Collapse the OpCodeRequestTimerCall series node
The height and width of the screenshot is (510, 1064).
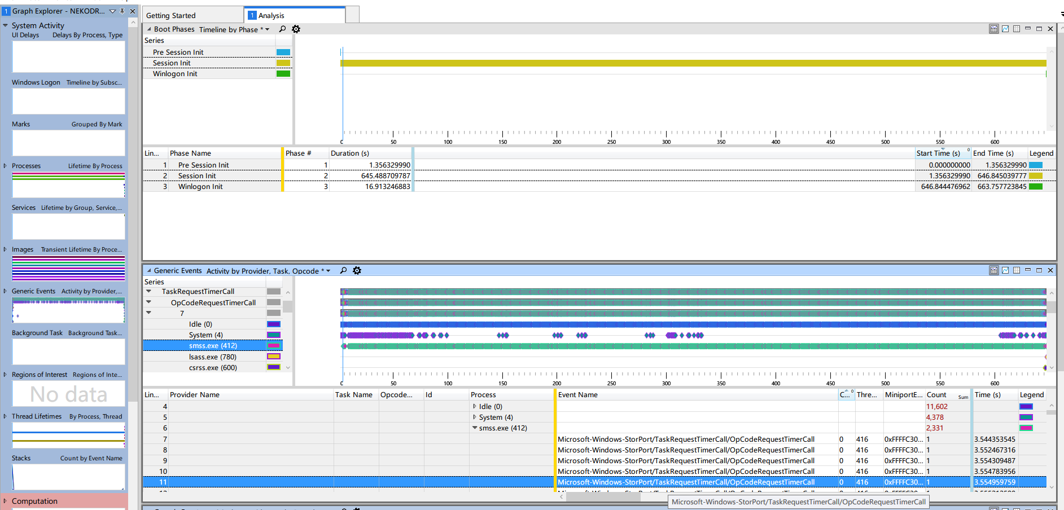(x=148, y=302)
